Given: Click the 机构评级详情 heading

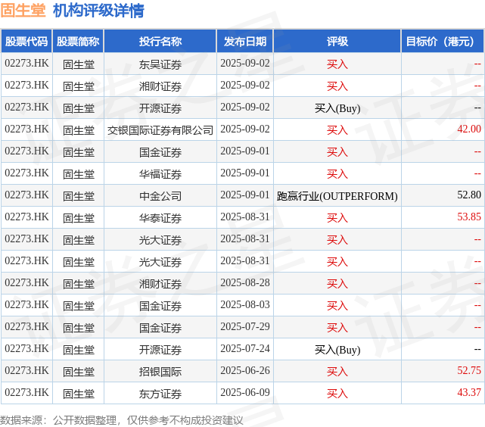Looking at the screenshot, I should point(98,11).
